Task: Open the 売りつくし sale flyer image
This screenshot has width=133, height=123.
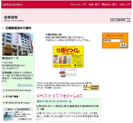Action: (68, 57)
